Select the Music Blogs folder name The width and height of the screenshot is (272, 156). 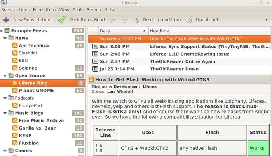point(29,113)
